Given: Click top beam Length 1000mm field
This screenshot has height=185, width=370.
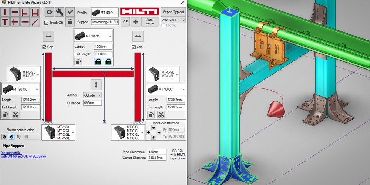Looking at the screenshot, I should click(x=103, y=47).
